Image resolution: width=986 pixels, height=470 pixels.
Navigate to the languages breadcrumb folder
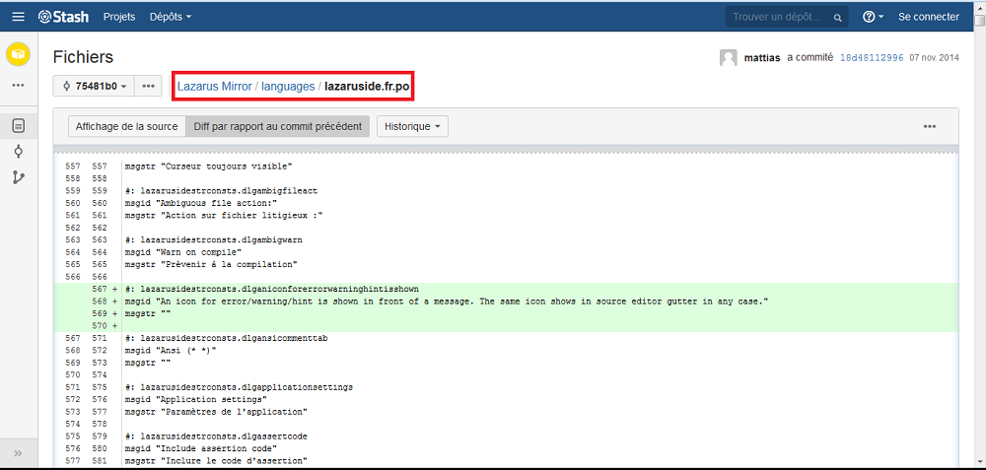point(288,87)
